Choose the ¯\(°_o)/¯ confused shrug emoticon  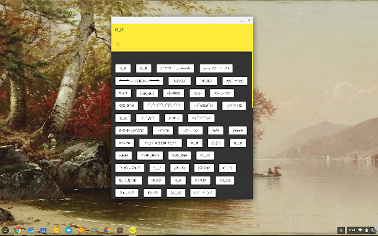[206, 81]
